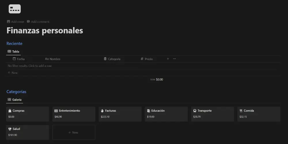This screenshot has width=288, height=144.
Task: Select the Galería view tab
Action: pyautogui.click(x=14, y=100)
